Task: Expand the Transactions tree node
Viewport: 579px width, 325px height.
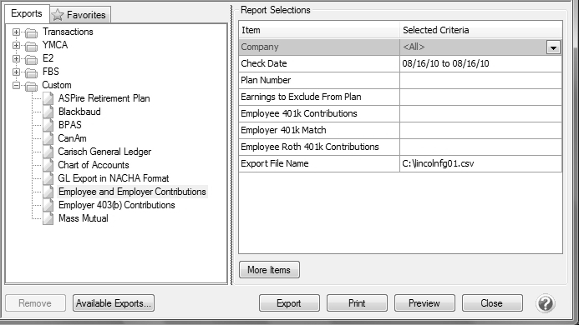Action: tap(16, 32)
